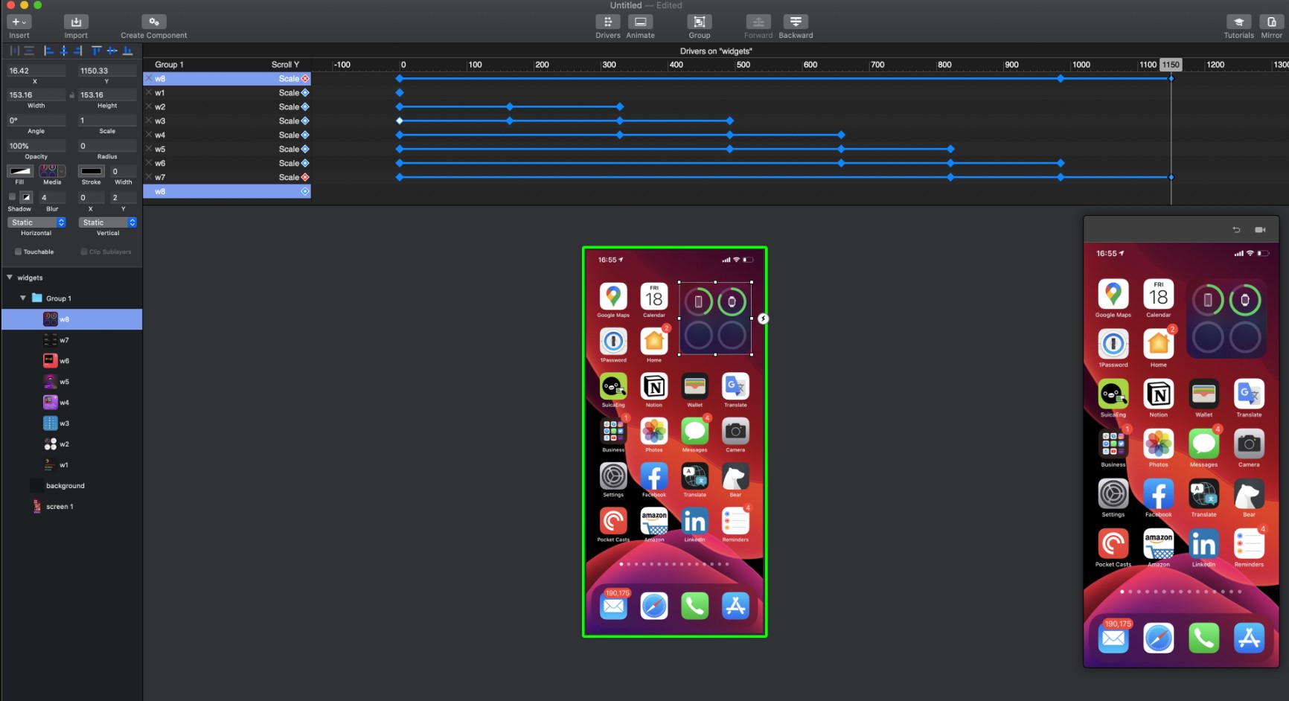Open the Stroke color swatch
This screenshot has height=701, width=1289.
(x=91, y=171)
